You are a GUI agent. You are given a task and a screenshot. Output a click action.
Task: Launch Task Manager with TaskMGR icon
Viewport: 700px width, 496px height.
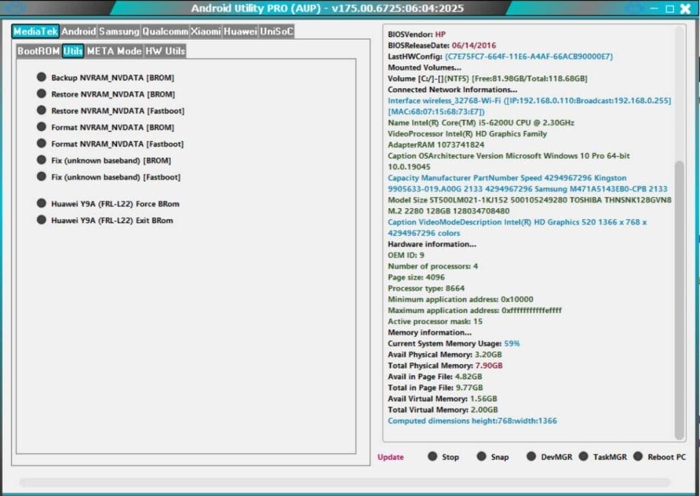584,457
